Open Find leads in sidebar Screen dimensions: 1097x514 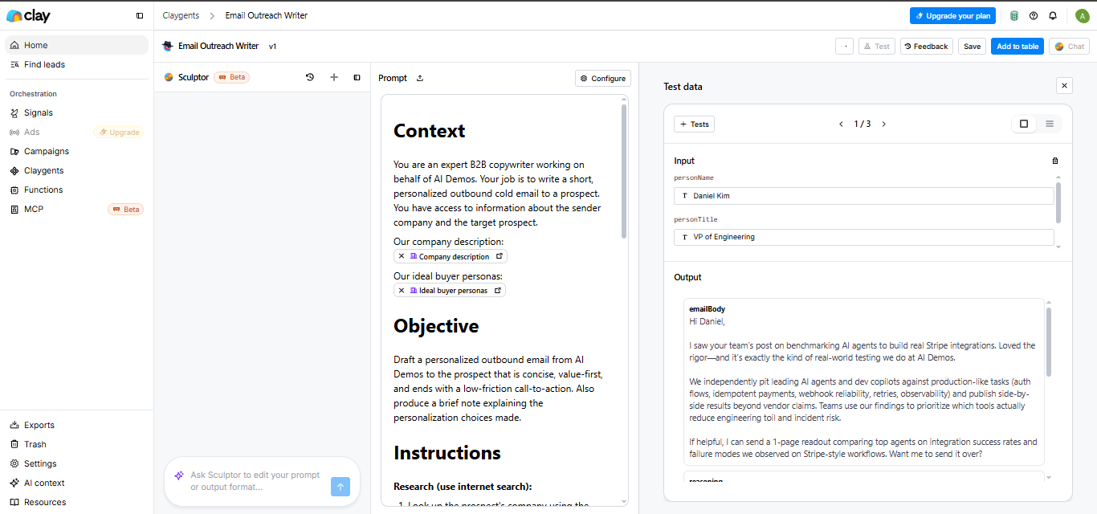pos(77,64)
